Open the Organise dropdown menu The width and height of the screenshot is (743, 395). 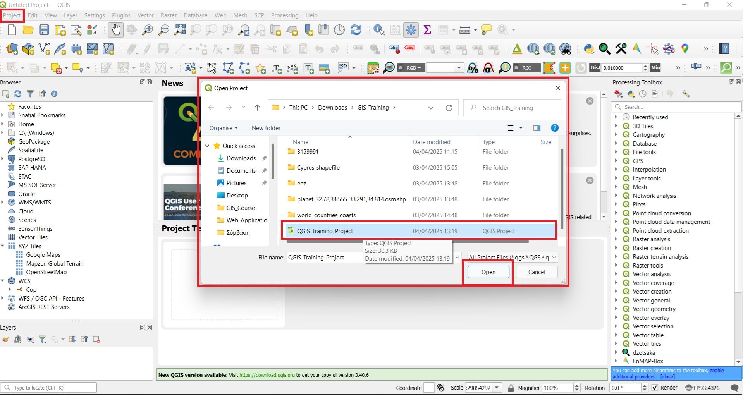pos(223,128)
